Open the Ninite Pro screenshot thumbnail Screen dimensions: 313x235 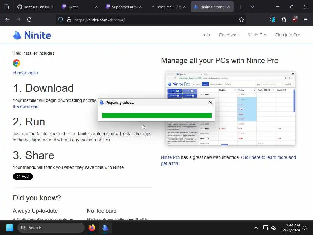[x=230, y=108]
